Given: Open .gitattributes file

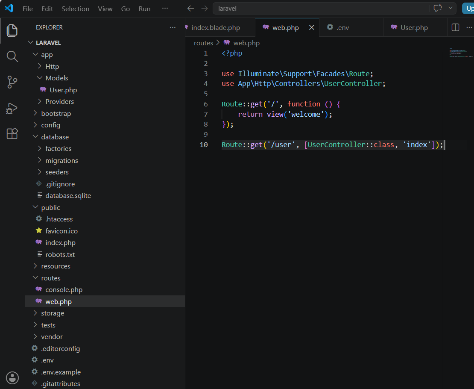Looking at the screenshot, I should click(105, 383).
